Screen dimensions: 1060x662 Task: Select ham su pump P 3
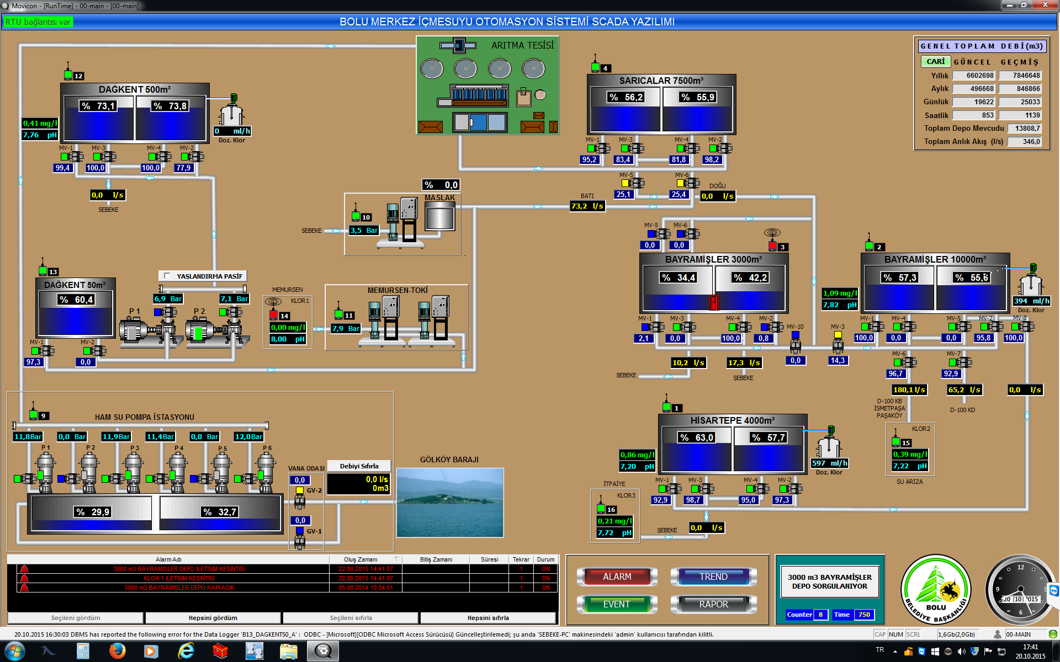point(134,472)
